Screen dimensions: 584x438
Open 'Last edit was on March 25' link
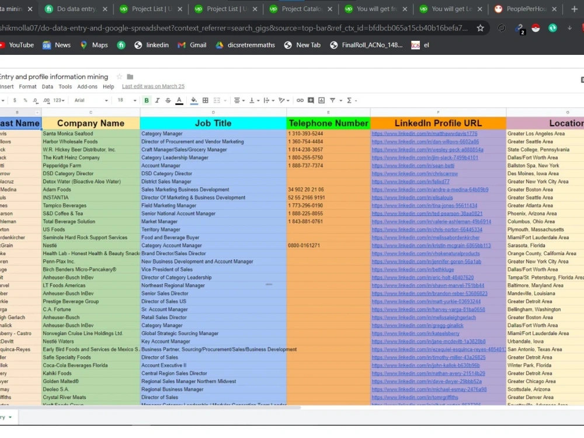pos(153,86)
